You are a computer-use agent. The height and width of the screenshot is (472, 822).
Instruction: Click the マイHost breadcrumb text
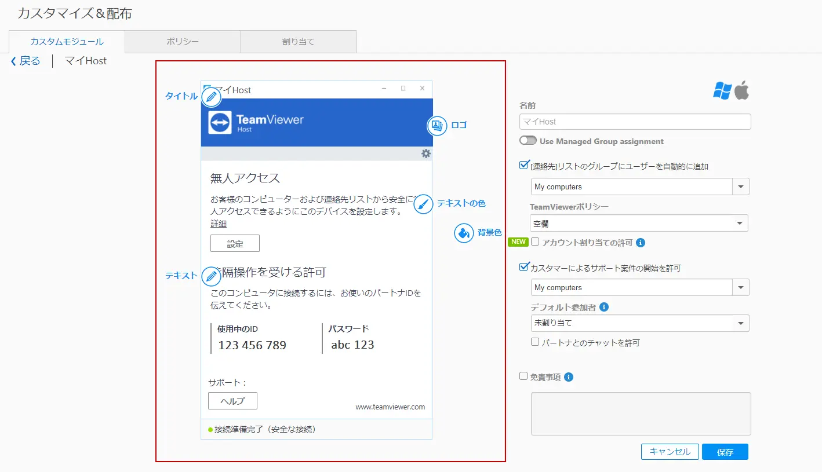[85, 61]
